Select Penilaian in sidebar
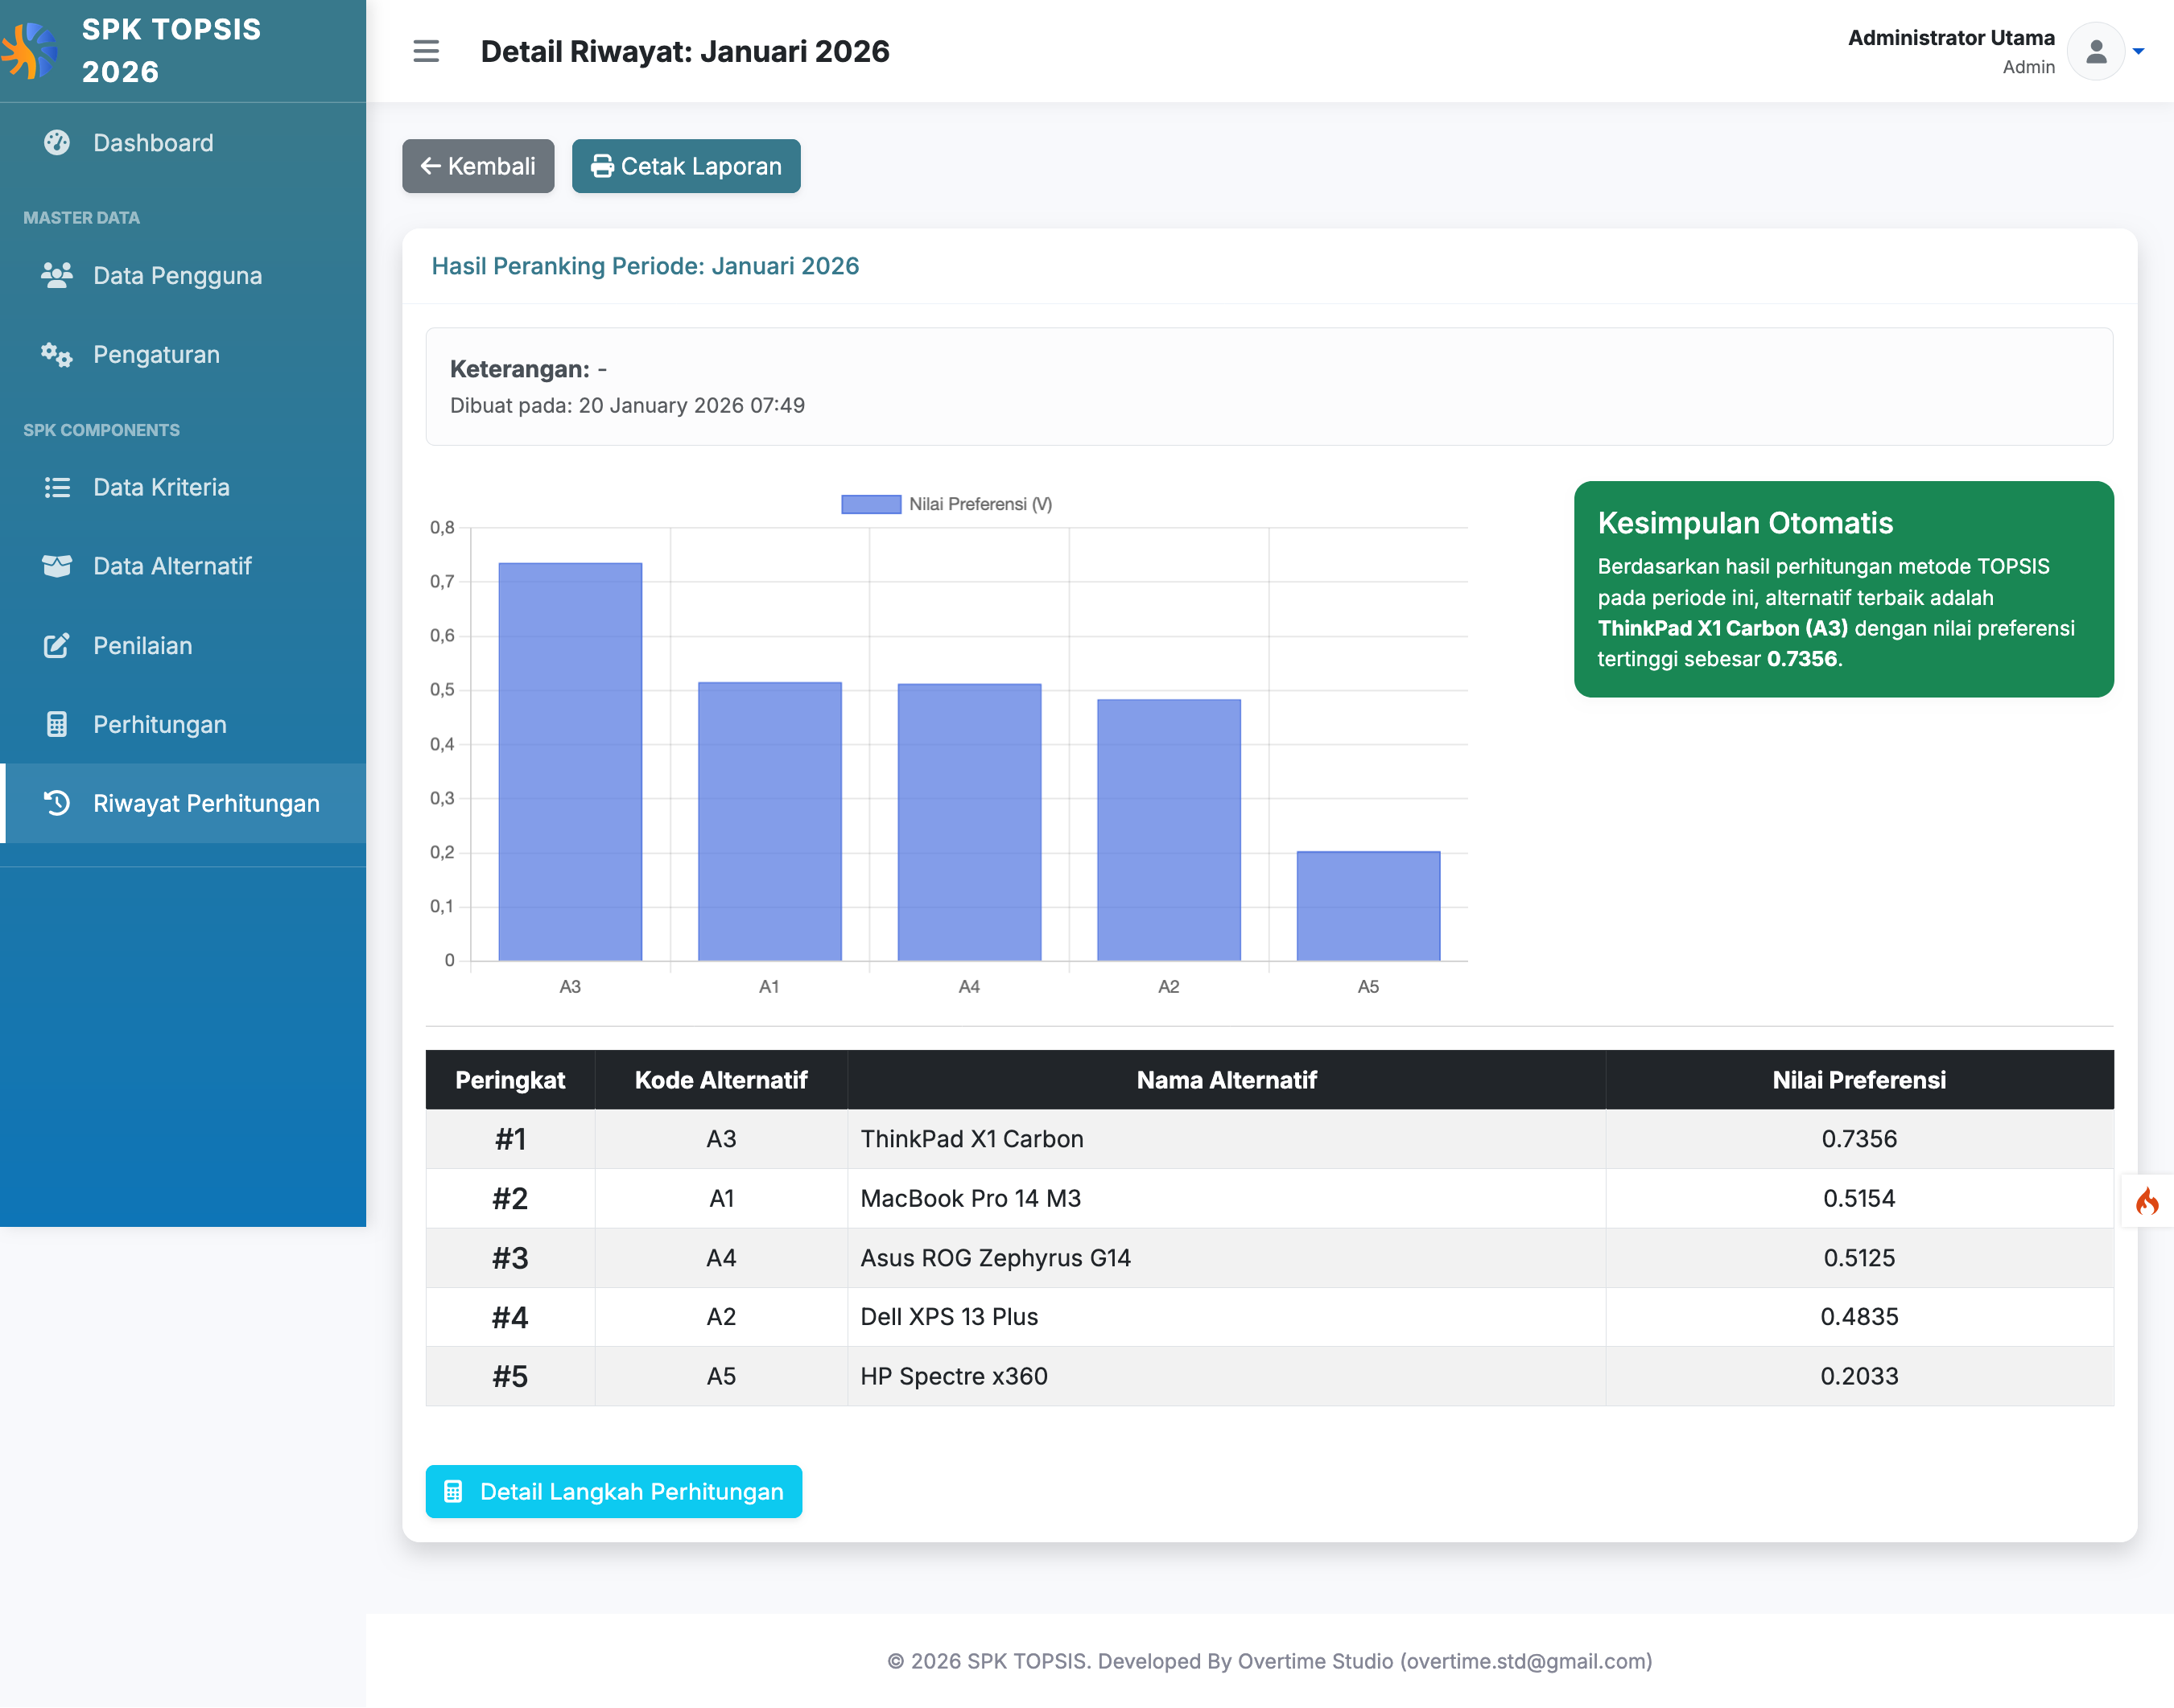The image size is (2174, 1708). (x=183, y=645)
